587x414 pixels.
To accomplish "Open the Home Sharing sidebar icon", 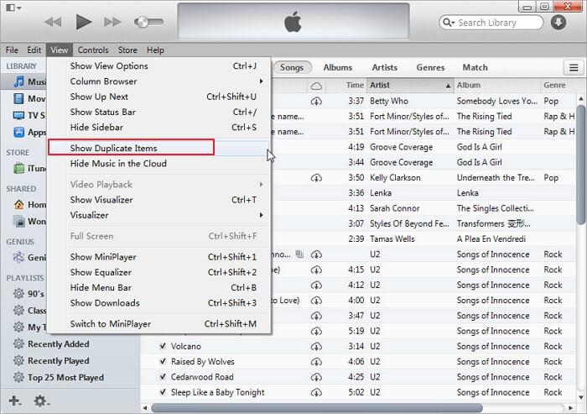I will [18, 204].
